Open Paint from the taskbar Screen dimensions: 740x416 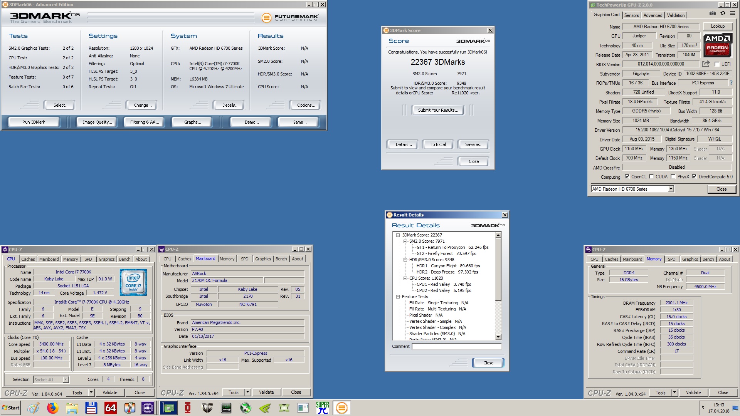point(33,408)
